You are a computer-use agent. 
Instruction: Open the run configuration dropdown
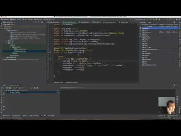pyautogui.click(x=140, y=19)
